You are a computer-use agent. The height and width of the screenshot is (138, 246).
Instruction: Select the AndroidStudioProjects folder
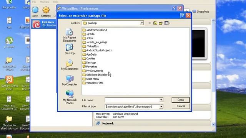97,50
